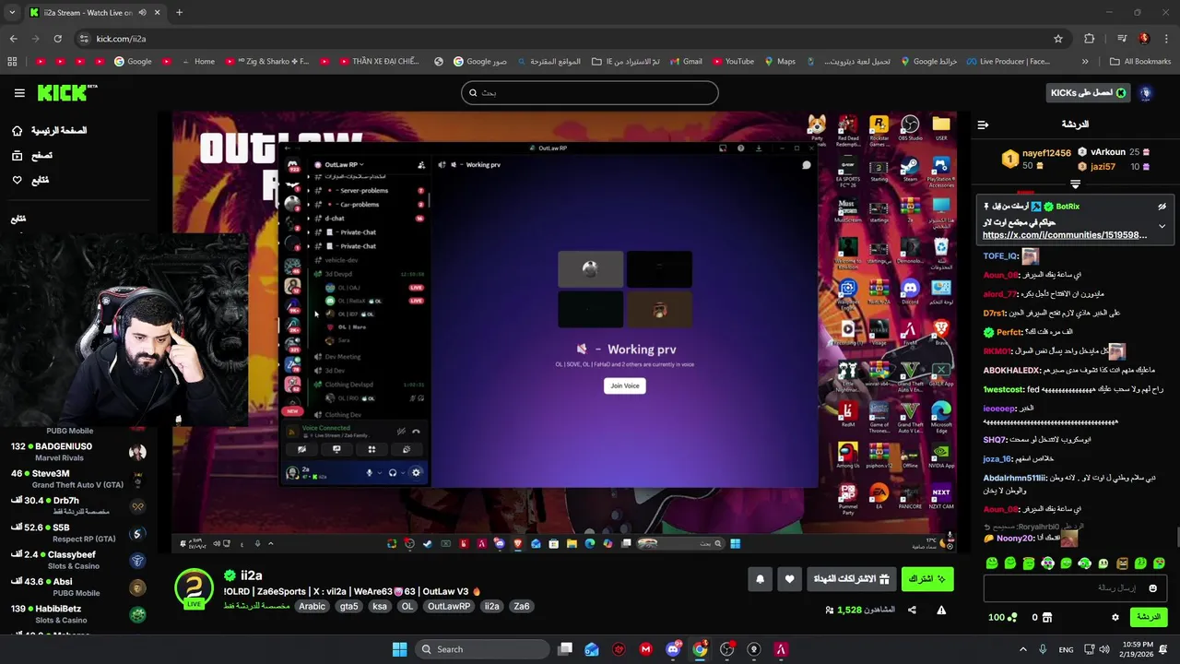Expand the gift leaderboard chevron
Image resolution: width=1180 pixels, height=664 pixels.
point(1075,184)
